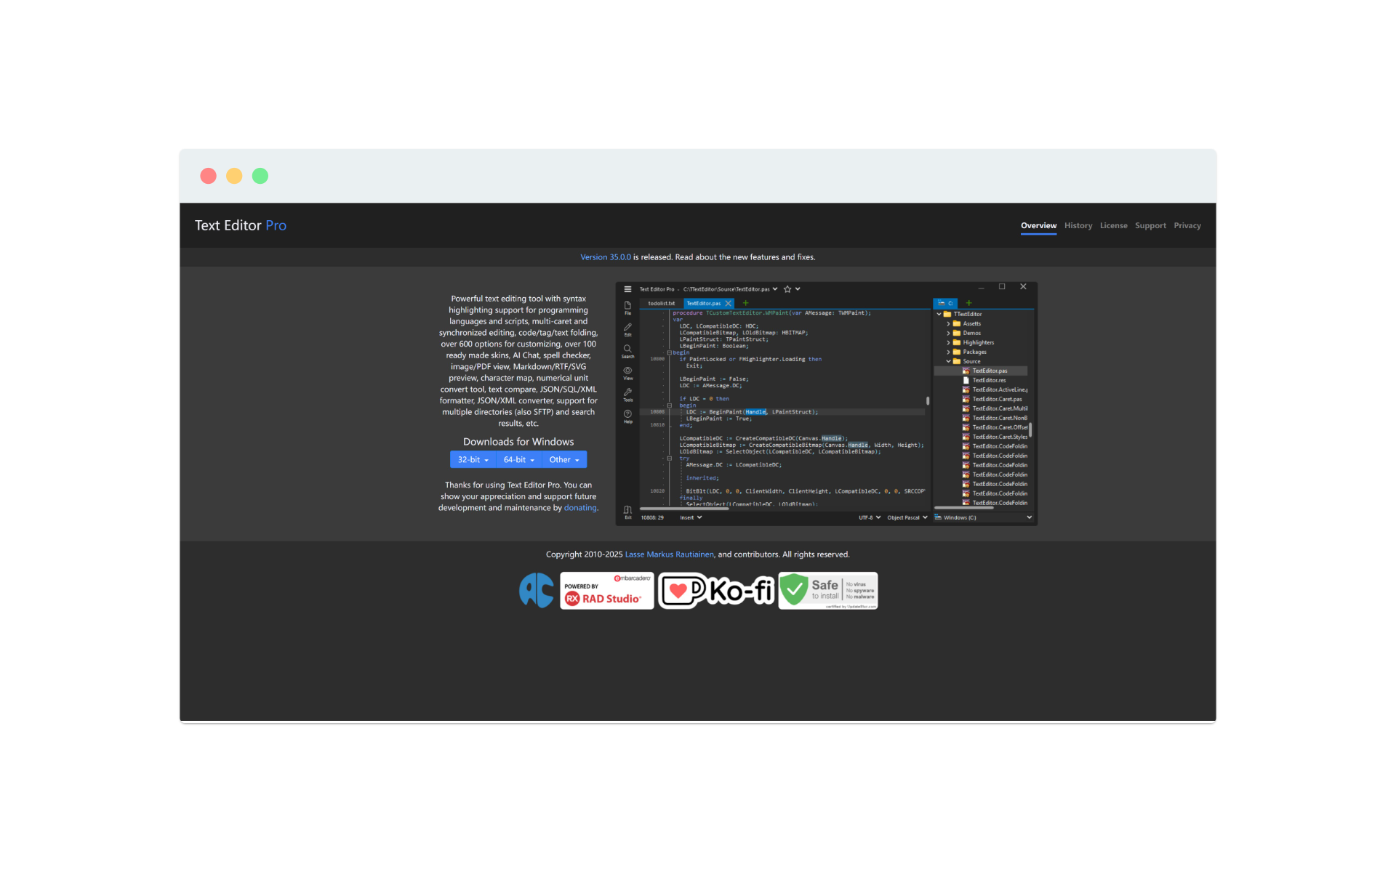Expand the 64-bit download dropdown
The width and height of the screenshot is (1396, 872).
point(518,459)
